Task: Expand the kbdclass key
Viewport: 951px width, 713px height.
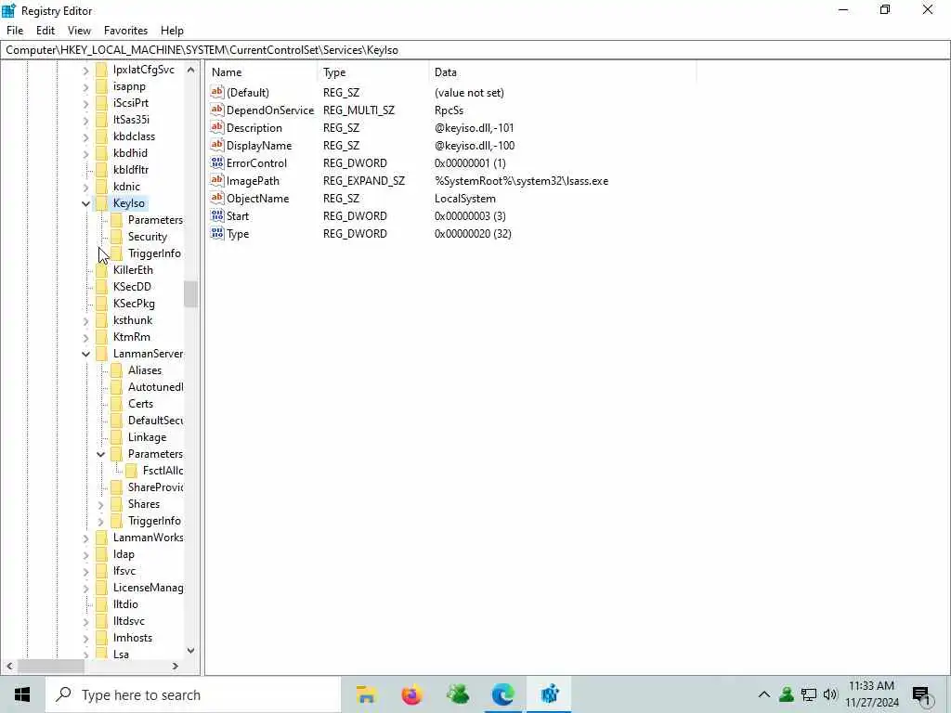Action: (85, 137)
